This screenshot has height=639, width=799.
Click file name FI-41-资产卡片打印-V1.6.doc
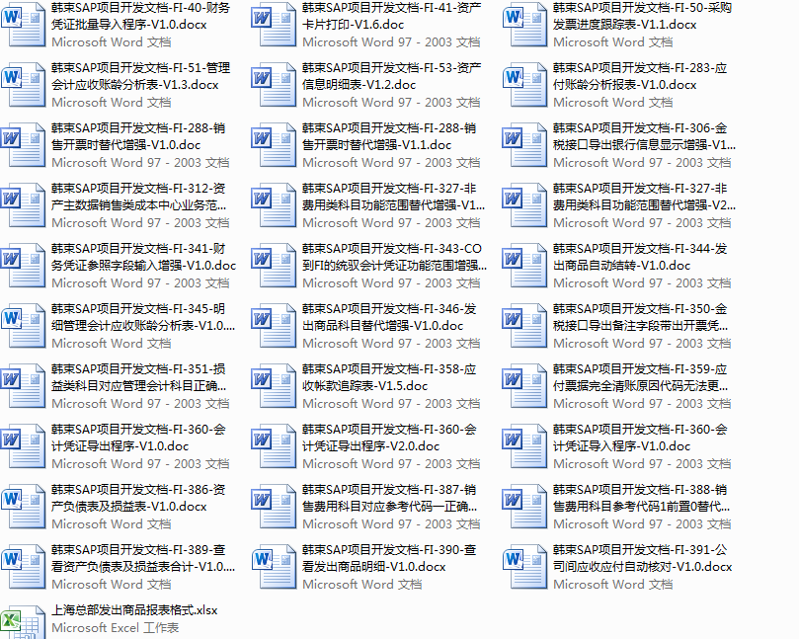tap(391, 16)
